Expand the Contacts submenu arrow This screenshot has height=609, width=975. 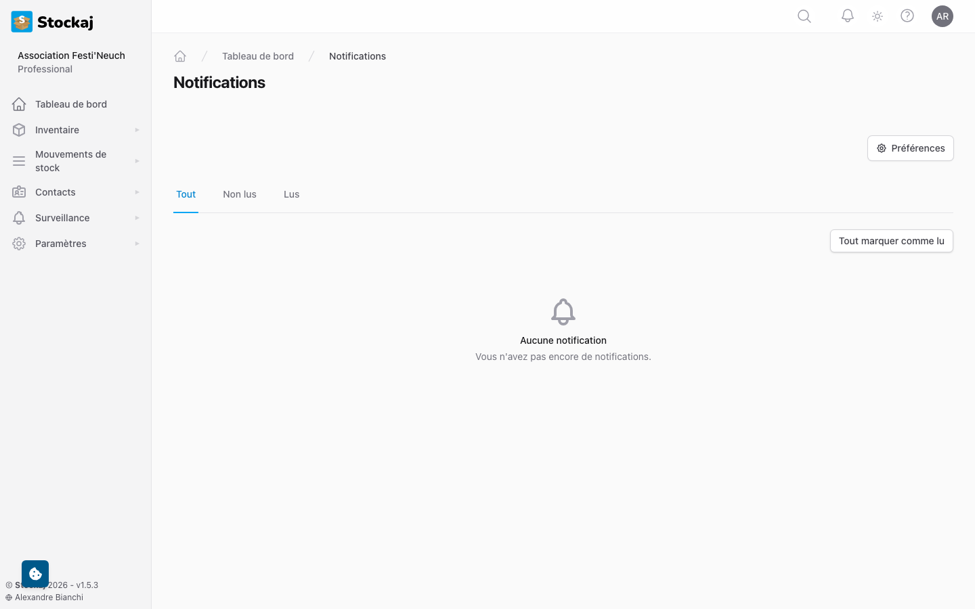(137, 192)
